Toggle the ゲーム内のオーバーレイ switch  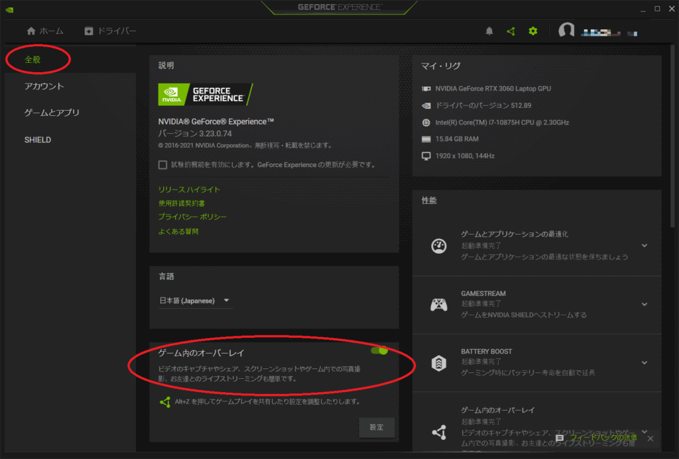(379, 351)
